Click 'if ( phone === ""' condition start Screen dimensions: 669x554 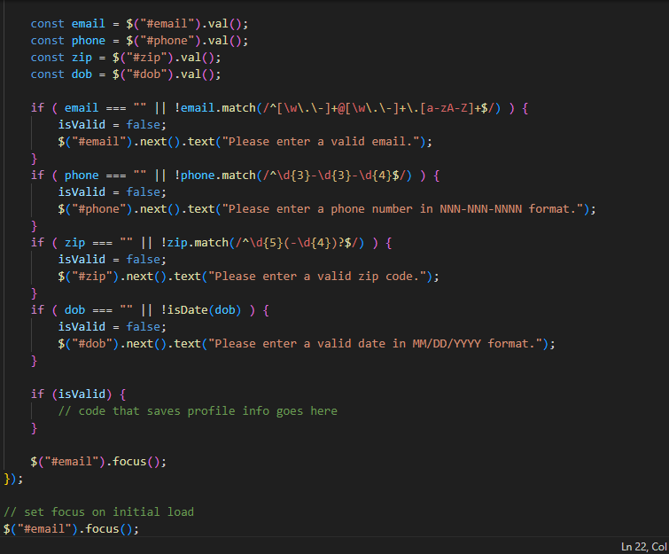(89, 176)
